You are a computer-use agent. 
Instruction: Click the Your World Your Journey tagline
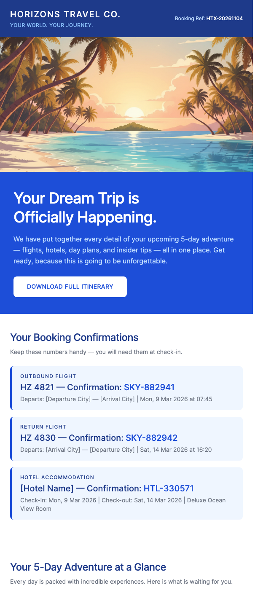click(x=51, y=25)
